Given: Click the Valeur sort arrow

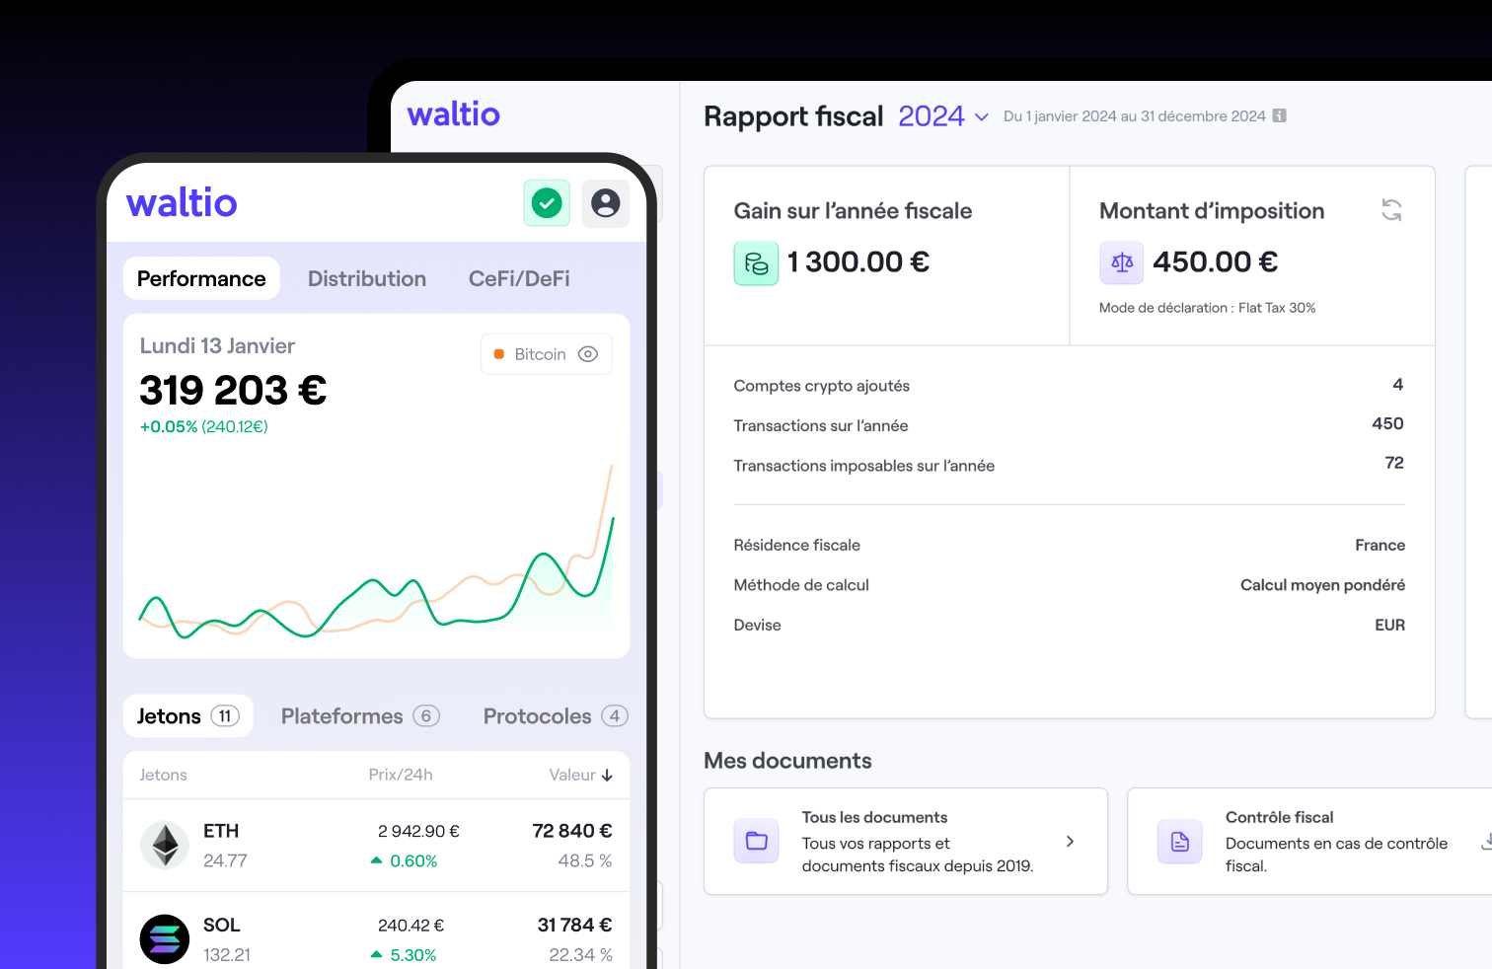Looking at the screenshot, I should (606, 775).
